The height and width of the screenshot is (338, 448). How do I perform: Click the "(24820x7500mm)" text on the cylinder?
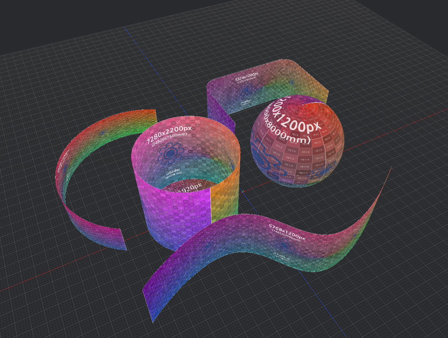170,140
